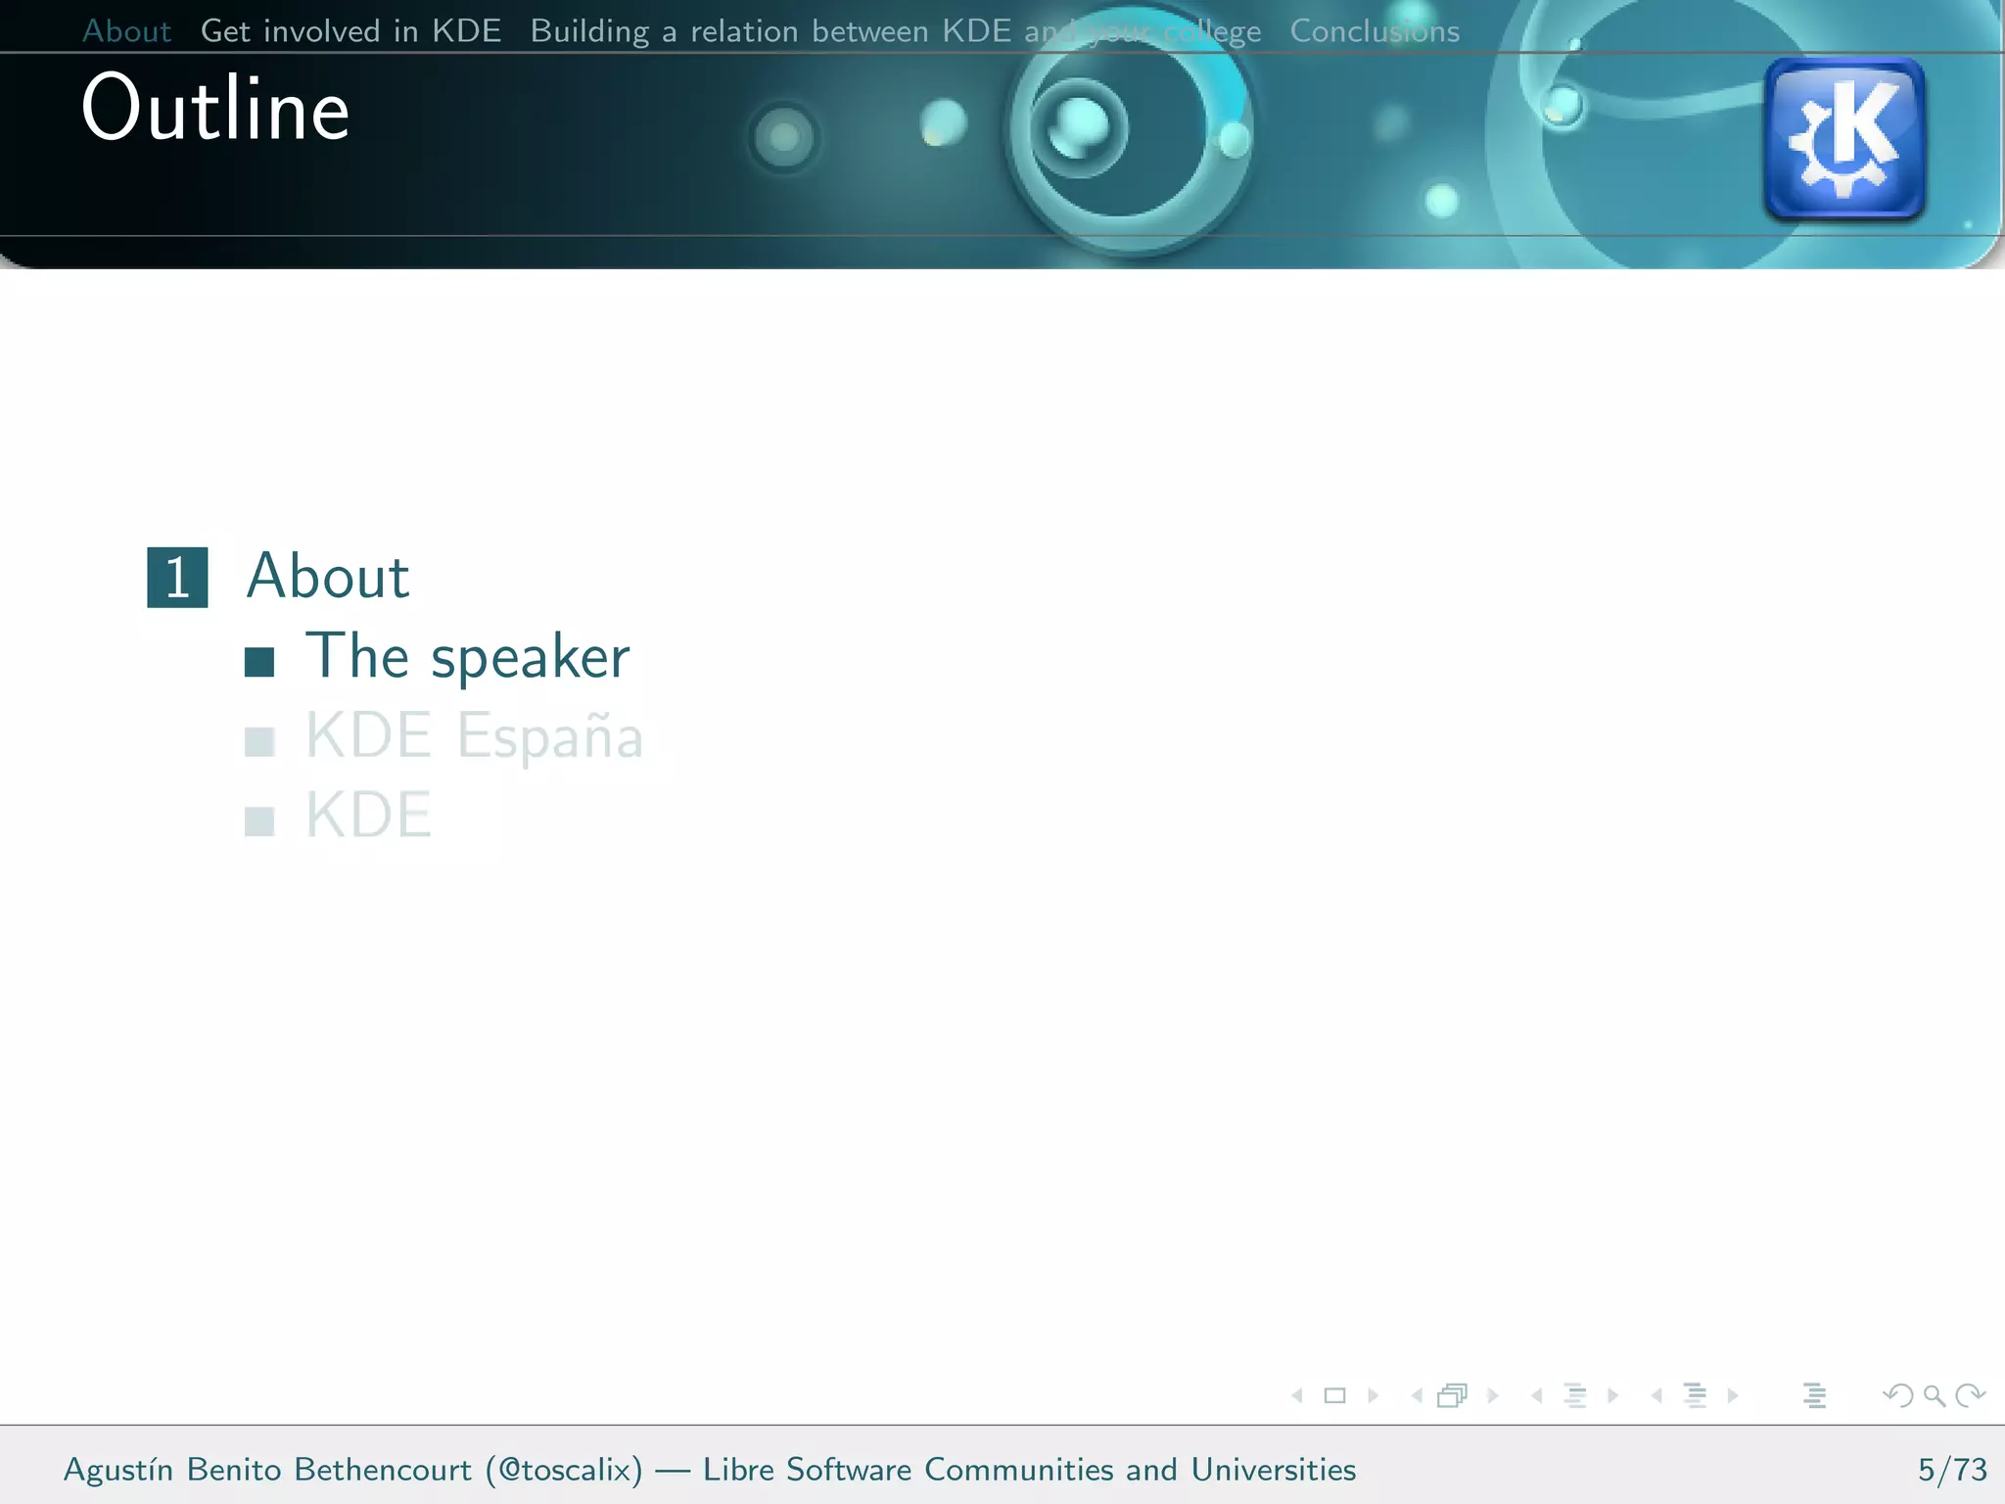Click the next frame arrow

pyautogui.click(x=1493, y=1396)
